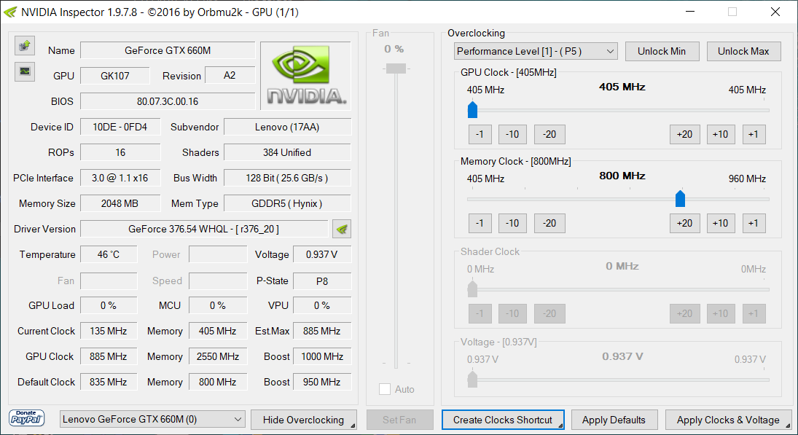Click the GPU Clock slider handle
The image size is (798, 435).
472,109
